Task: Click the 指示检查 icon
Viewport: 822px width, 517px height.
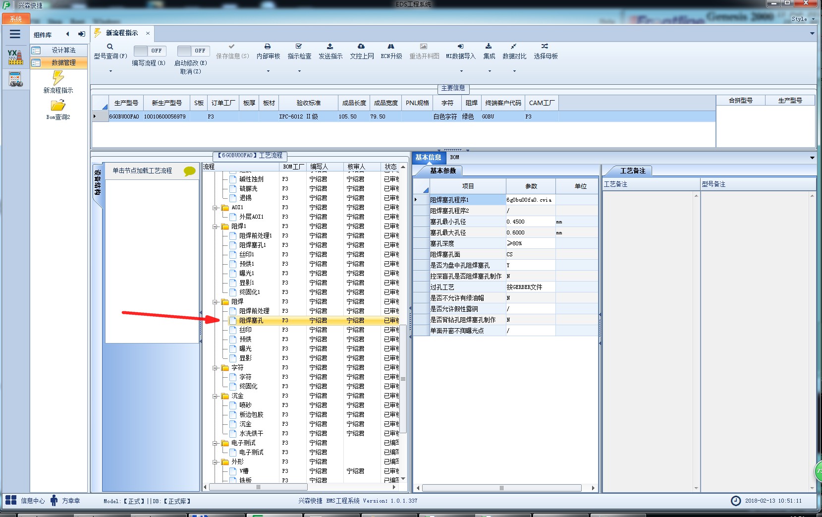Action: (x=299, y=46)
